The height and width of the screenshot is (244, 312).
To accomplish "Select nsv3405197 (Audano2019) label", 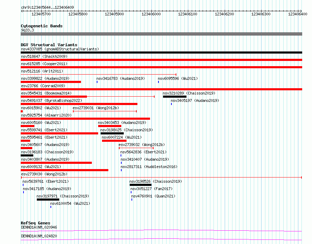I will [195, 100].
